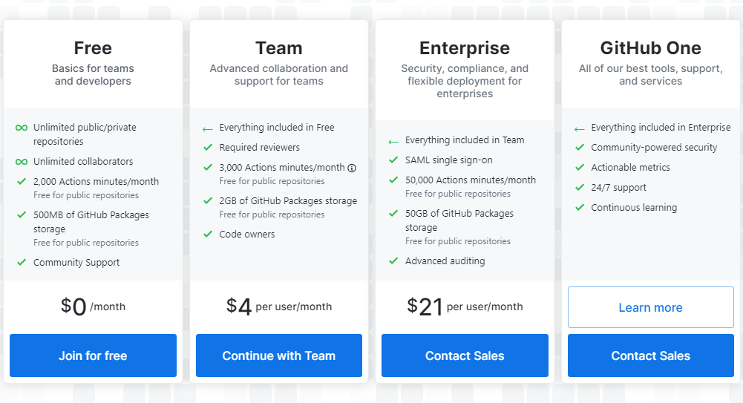Click info icon beside 3,000 Actions minutes/month

[x=352, y=168]
